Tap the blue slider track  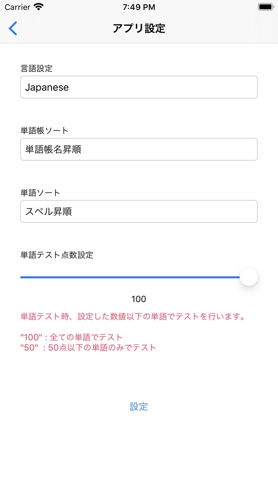[x=131, y=277]
